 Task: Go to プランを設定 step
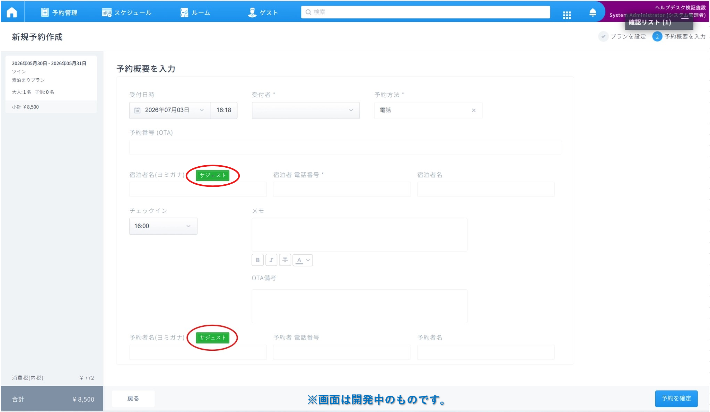click(x=622, y=36)
